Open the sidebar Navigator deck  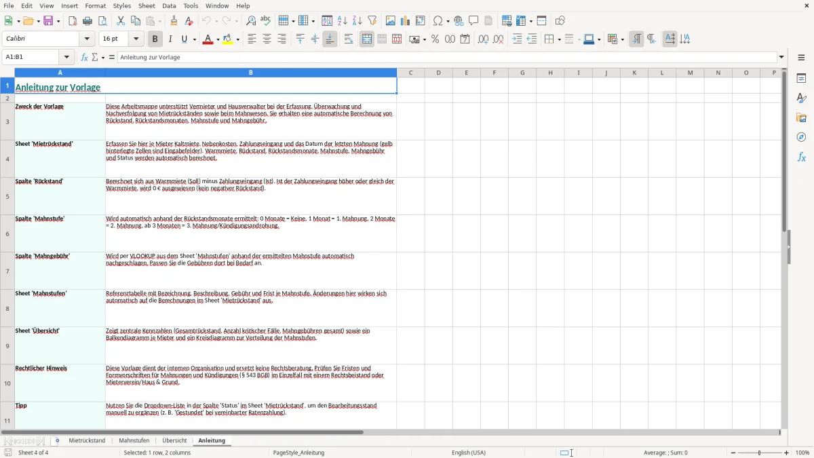pyautogui.click(x=801, y=137)
